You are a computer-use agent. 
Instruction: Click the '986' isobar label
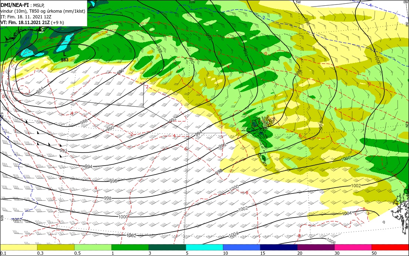pyautogui.click(x=120, y=72)
